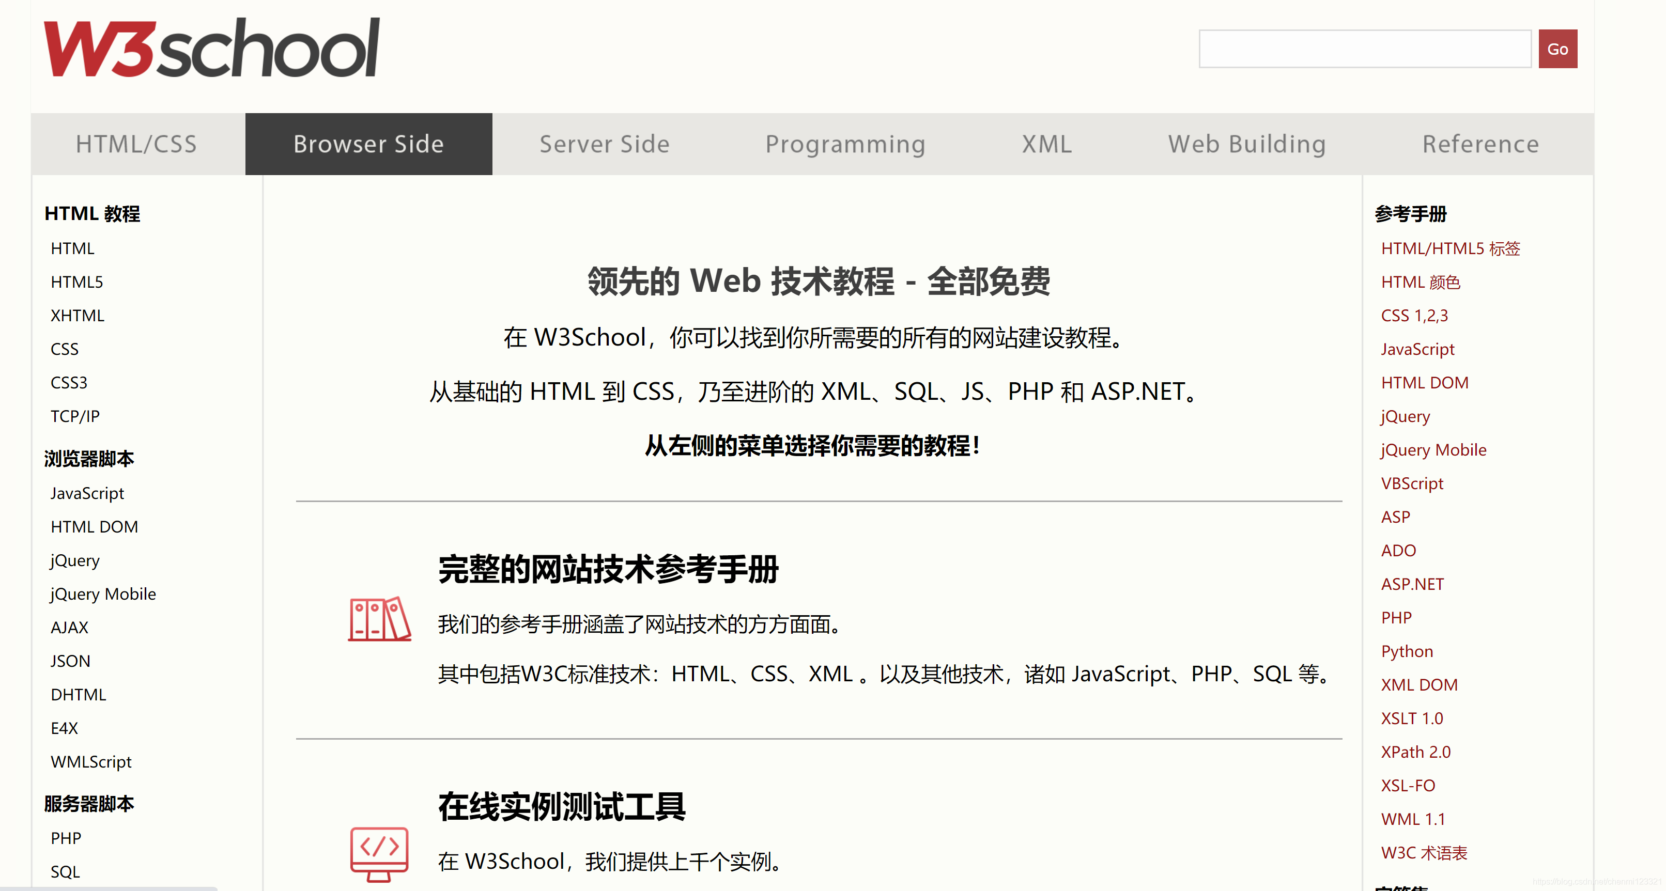The image size is (1666, 891).
Task: Open JavaScript tutorial in left sidebar
Action: coord(87,493)
